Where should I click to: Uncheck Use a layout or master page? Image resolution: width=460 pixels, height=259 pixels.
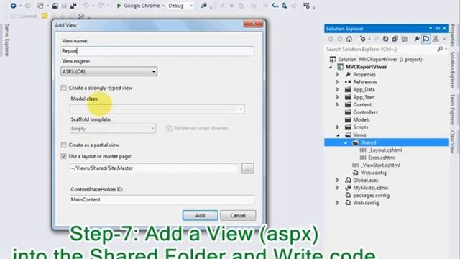[x=63, y=156]
